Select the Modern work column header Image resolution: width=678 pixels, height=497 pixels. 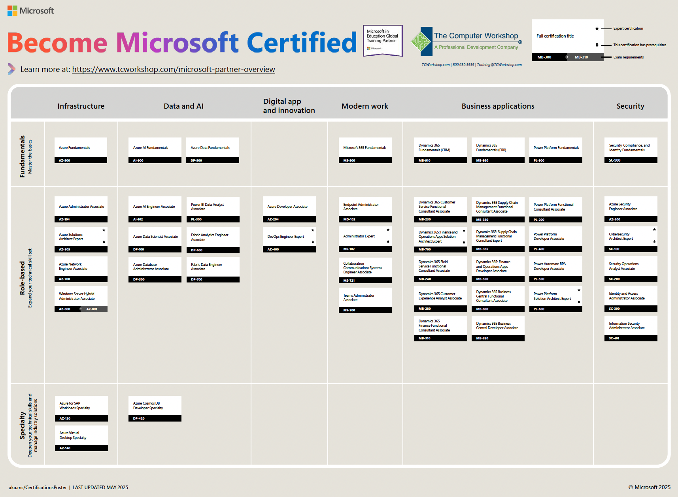[x=365, y=106]
